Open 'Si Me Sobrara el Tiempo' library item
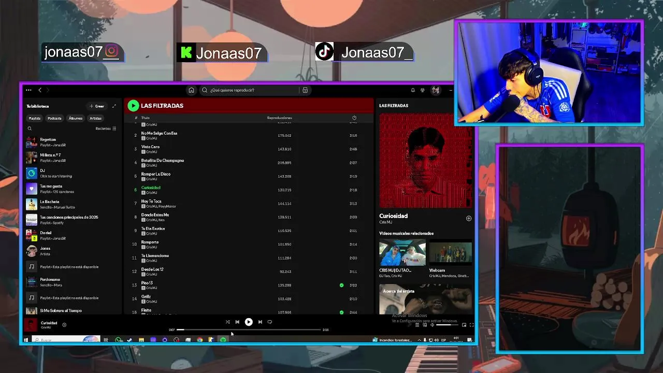 pos(71,310)
